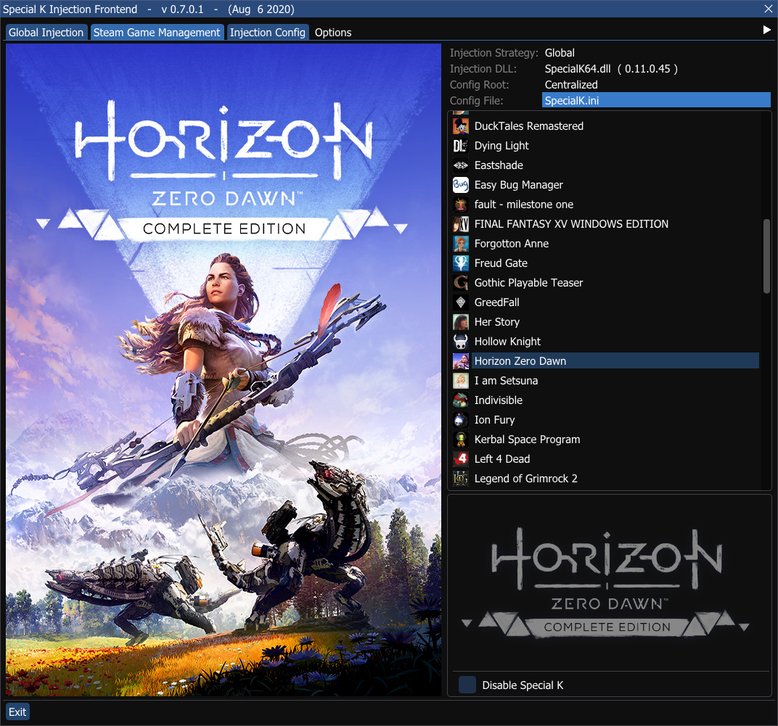Click the Gothic Playable Teaser icon
This screenshot has width=778, height=726.
point(460,283)
